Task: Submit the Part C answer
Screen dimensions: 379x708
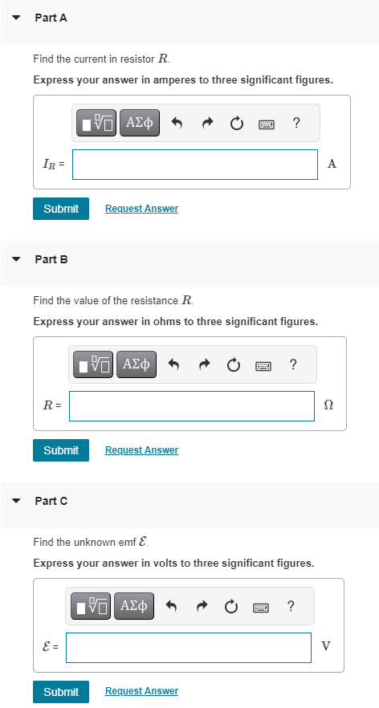Action: tap(61, 692)
